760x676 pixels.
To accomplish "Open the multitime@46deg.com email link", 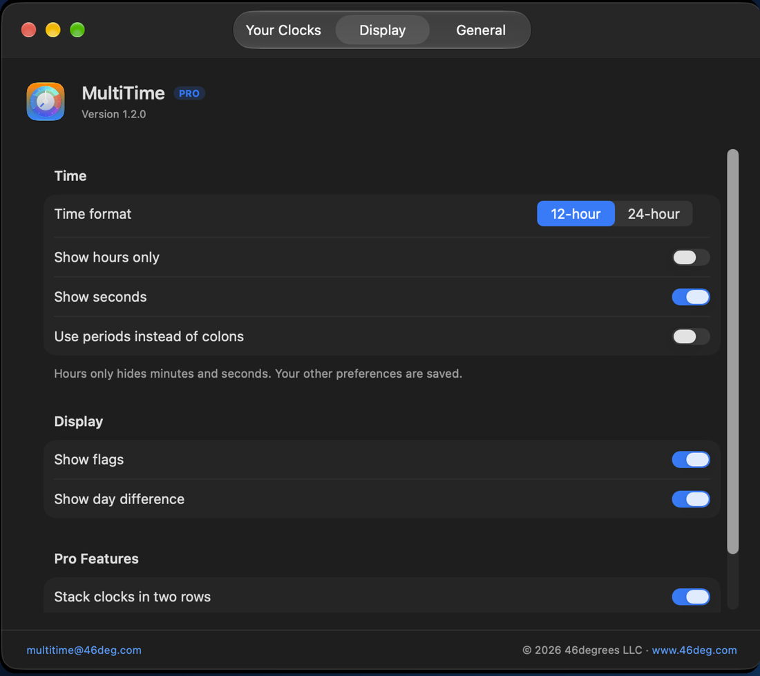I will pyautogui.click(x=84, y=650).
